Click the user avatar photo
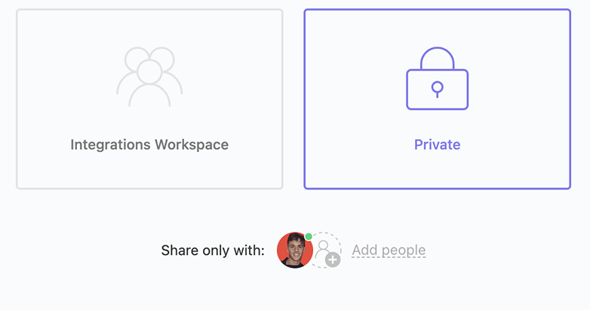 coord(295,250)
